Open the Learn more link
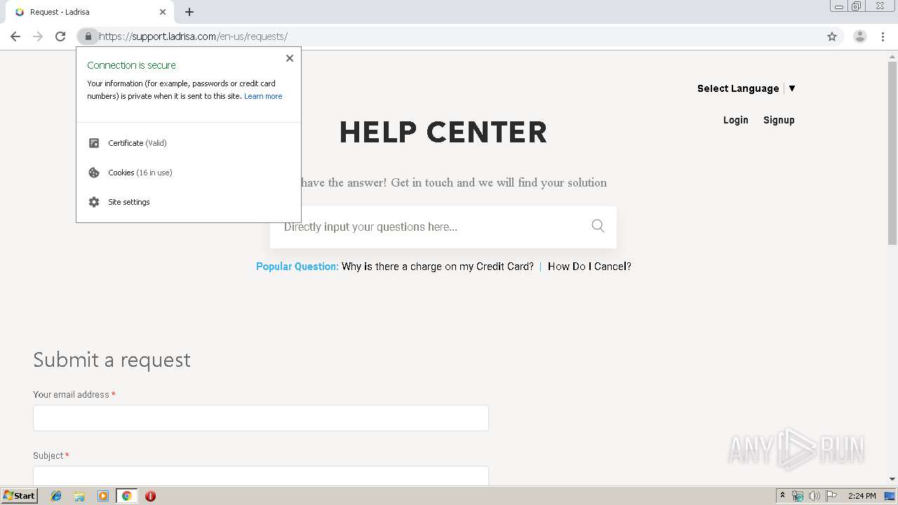 point(263,96)
